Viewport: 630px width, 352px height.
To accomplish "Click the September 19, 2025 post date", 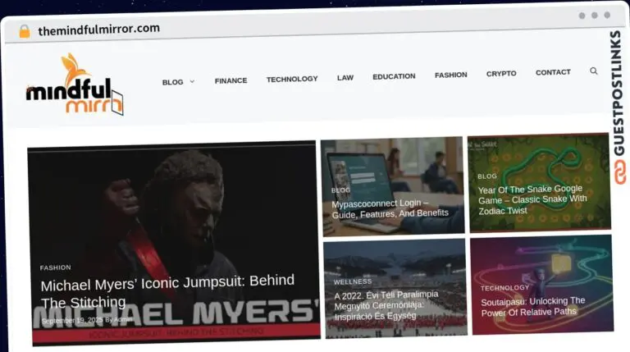I will pos(72,321).
